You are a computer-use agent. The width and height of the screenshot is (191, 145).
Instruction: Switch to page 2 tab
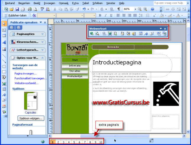pyautogui.click(x=58, y=142)
